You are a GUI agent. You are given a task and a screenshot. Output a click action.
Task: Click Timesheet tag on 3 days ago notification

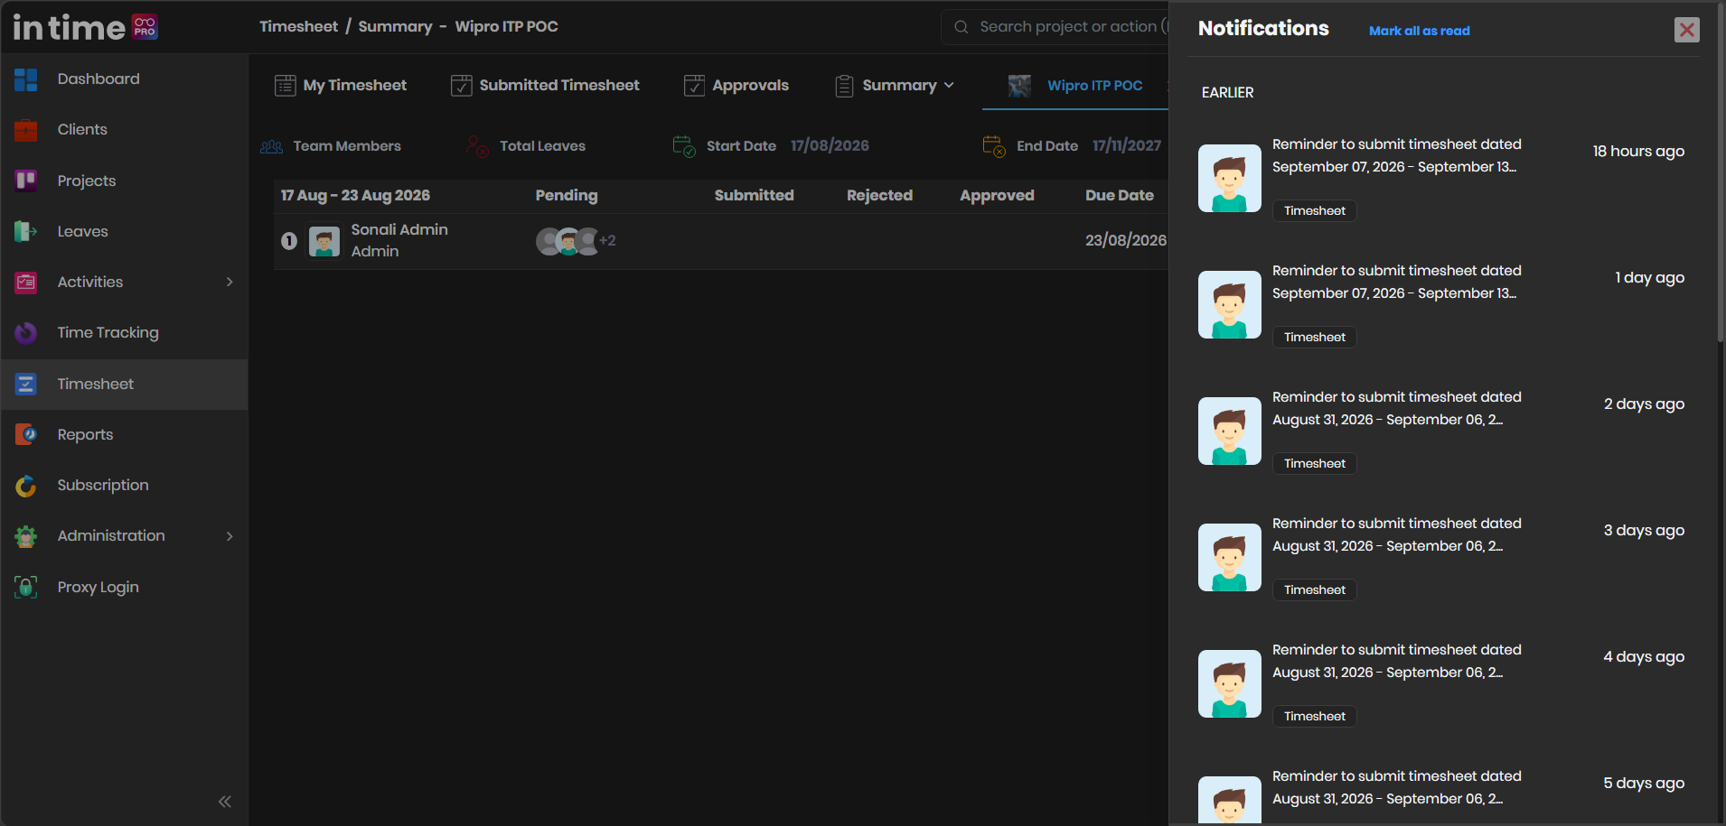(1315, 589)
